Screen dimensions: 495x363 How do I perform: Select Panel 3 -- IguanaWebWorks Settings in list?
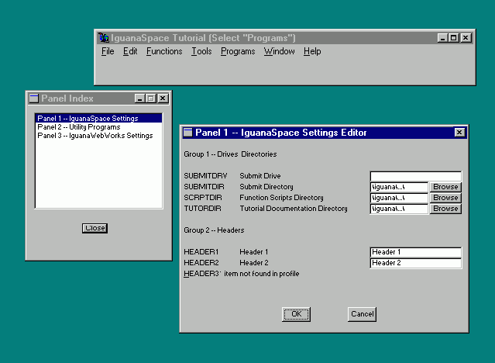coord(98,135)
